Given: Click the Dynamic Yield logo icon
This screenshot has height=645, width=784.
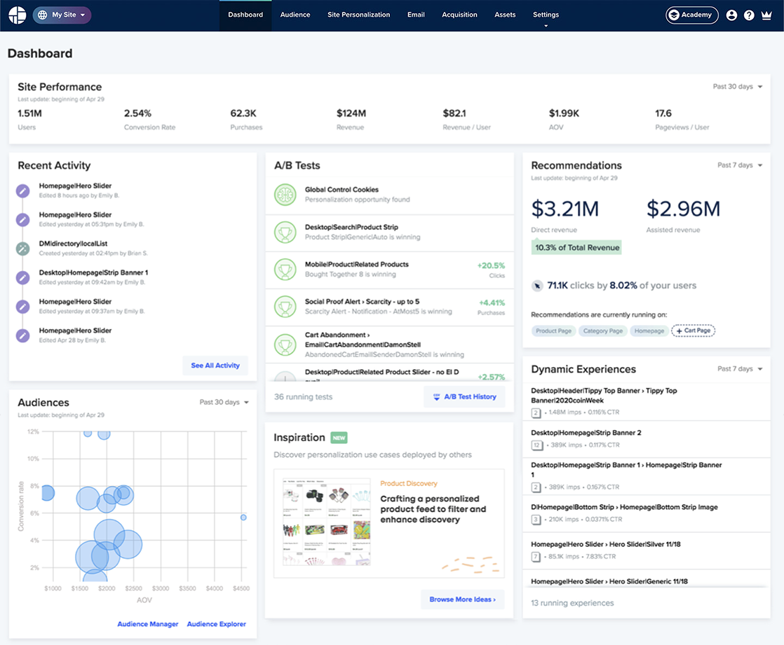Looking at the screenshot, I should (17, 15).
